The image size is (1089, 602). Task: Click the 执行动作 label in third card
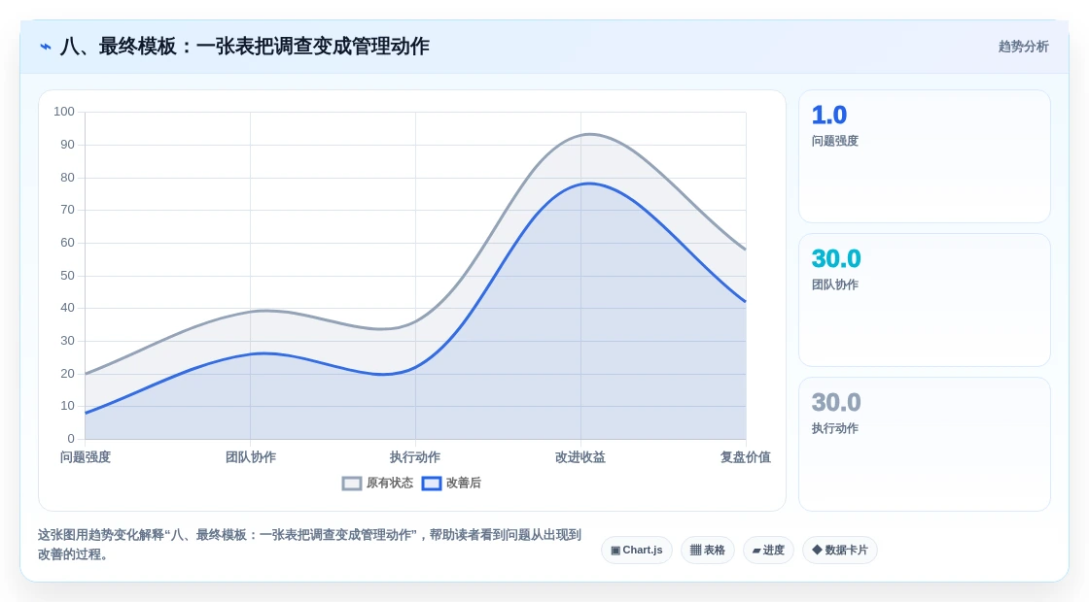point(835,428)
